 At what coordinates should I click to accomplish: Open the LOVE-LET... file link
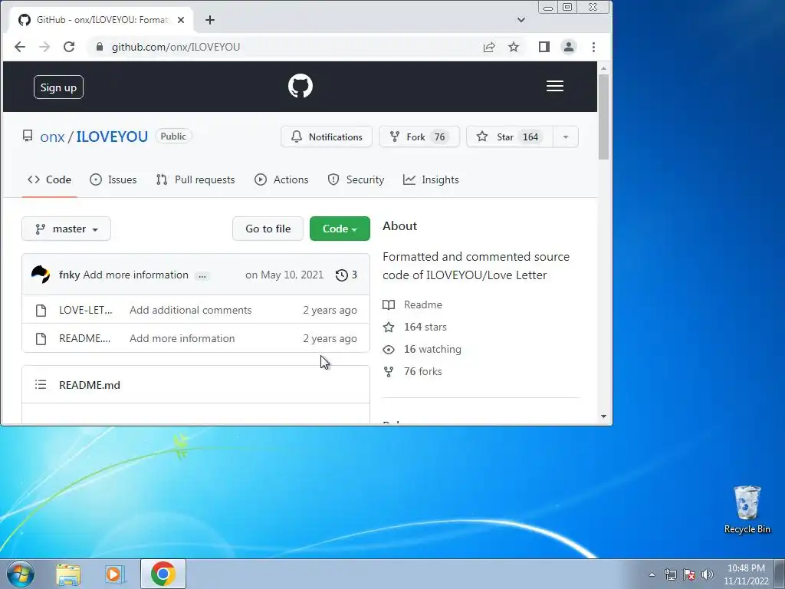click(86, 311)
